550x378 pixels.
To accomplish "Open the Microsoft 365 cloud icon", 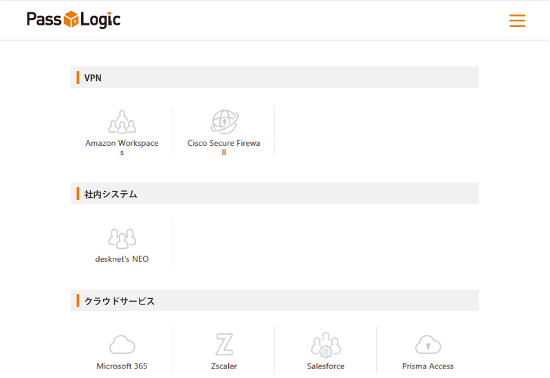I will [x=122, y=344].
